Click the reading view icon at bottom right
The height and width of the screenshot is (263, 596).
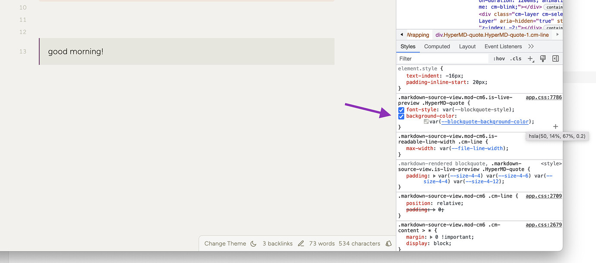coord(388,243)
